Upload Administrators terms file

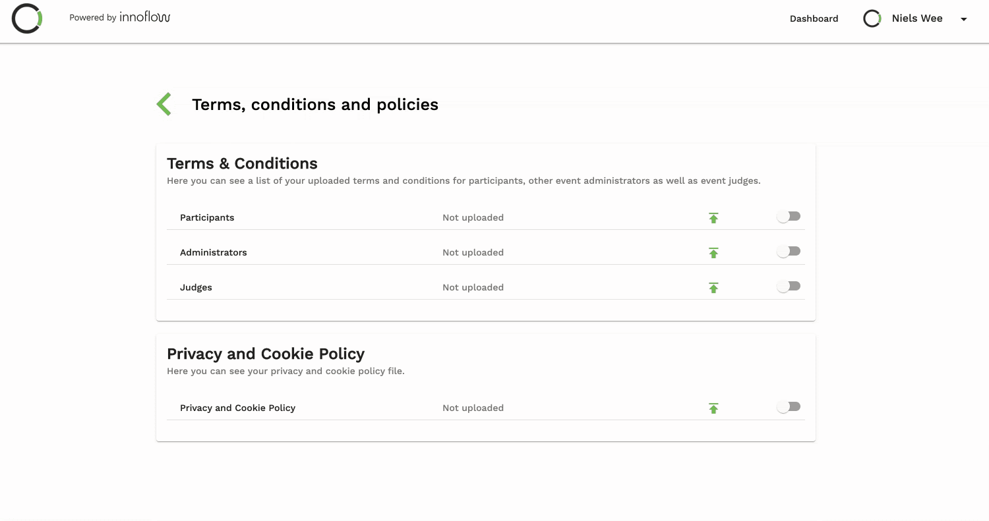[x=713, y=253]
